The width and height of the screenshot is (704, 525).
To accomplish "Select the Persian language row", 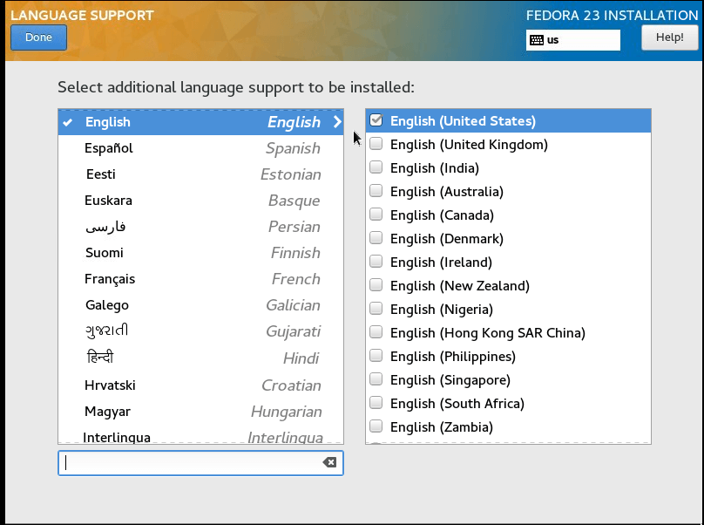I will coord(200,227).
